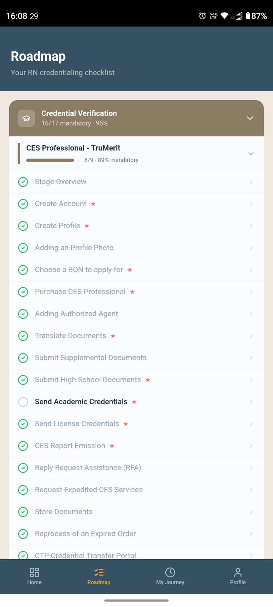Image resolution: width=273 pixels, height=607 pixels.
Task: Tap the alarm clock status icon
Action: [202, 16]
